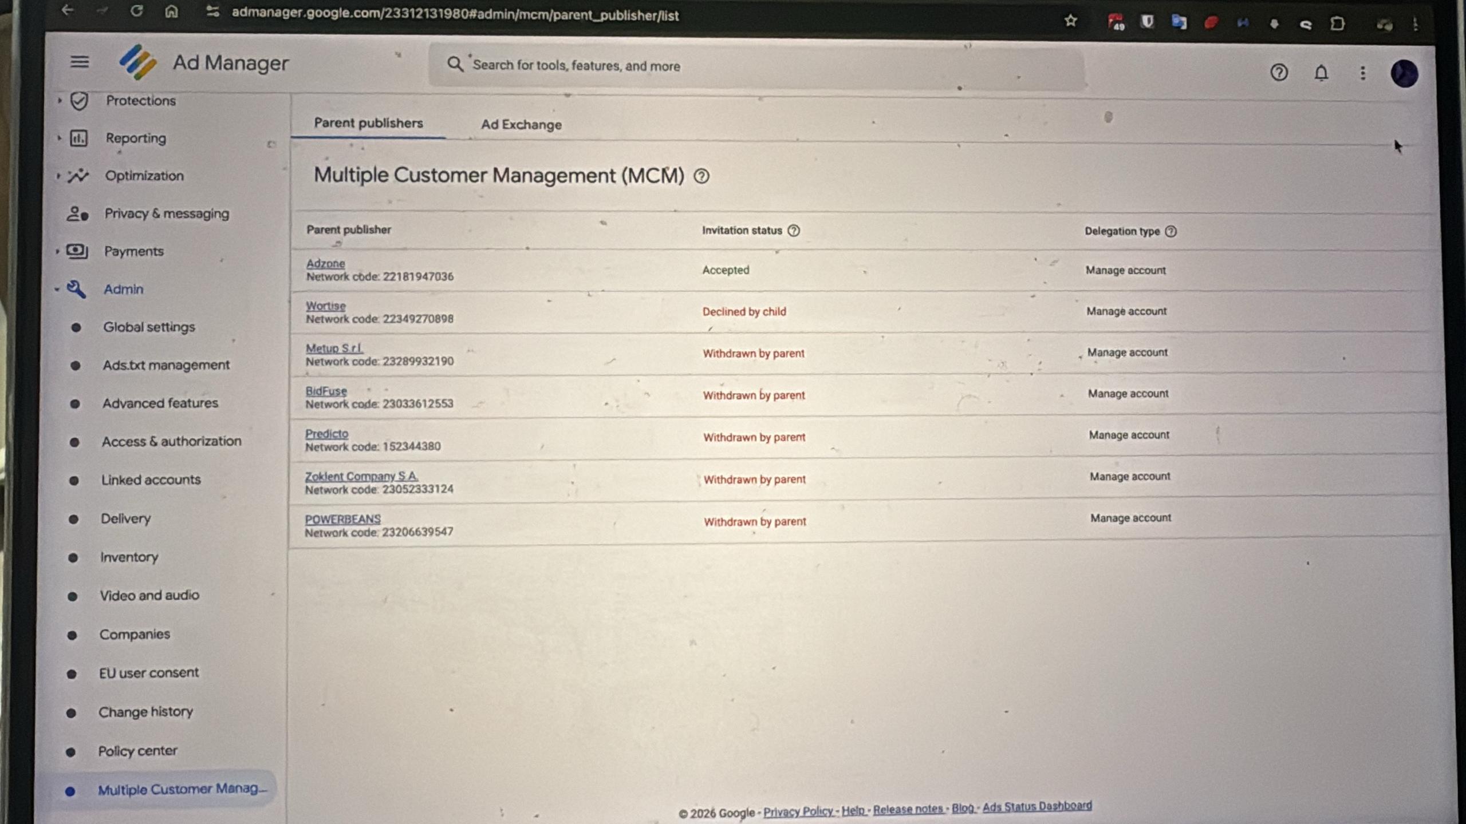Open Linked accounts in Admin menu
The image size is (1466, 824).
[151, 480]
